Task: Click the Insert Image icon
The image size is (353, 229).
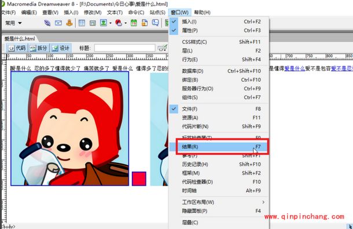Action: pyautogui.click(x=104, y=23)
